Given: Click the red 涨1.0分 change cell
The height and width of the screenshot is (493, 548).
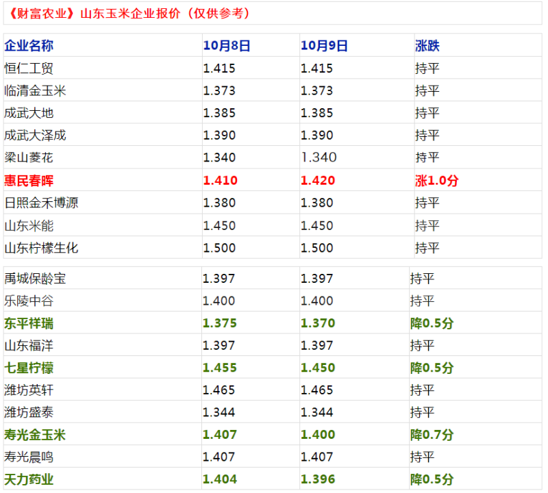Looking at the screenshot, I should (x=437, y=181).
